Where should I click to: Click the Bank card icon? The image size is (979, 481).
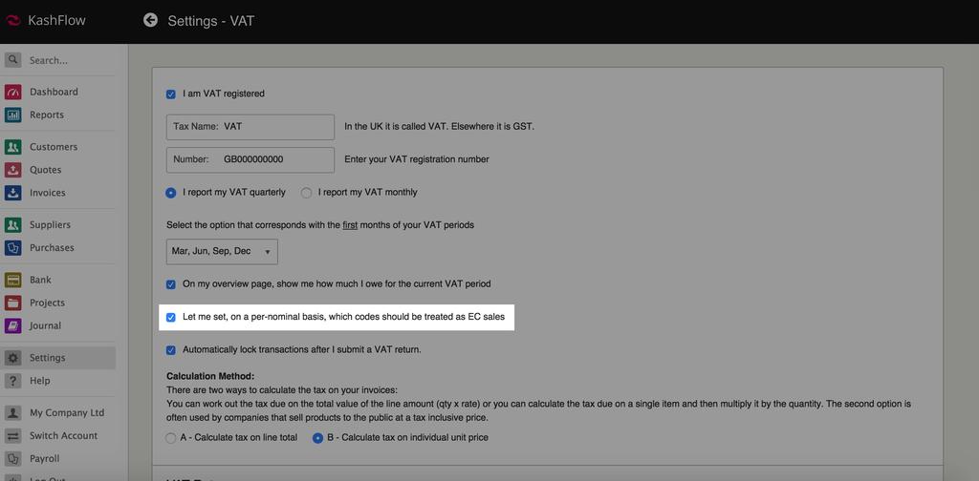[x=12, y=281]
